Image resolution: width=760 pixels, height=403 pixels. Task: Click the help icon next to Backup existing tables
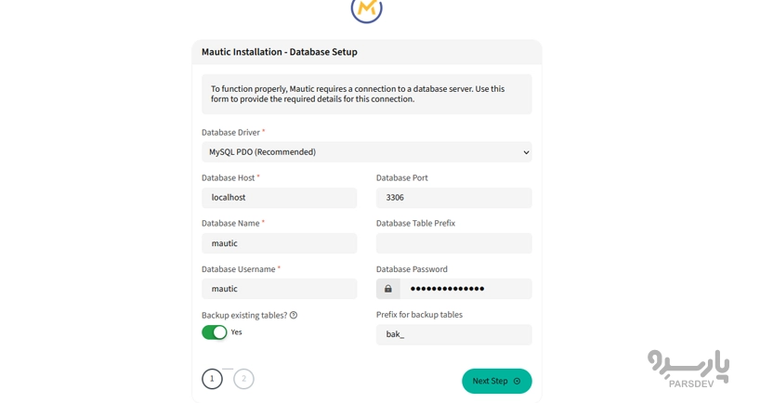tap(294, 316)
